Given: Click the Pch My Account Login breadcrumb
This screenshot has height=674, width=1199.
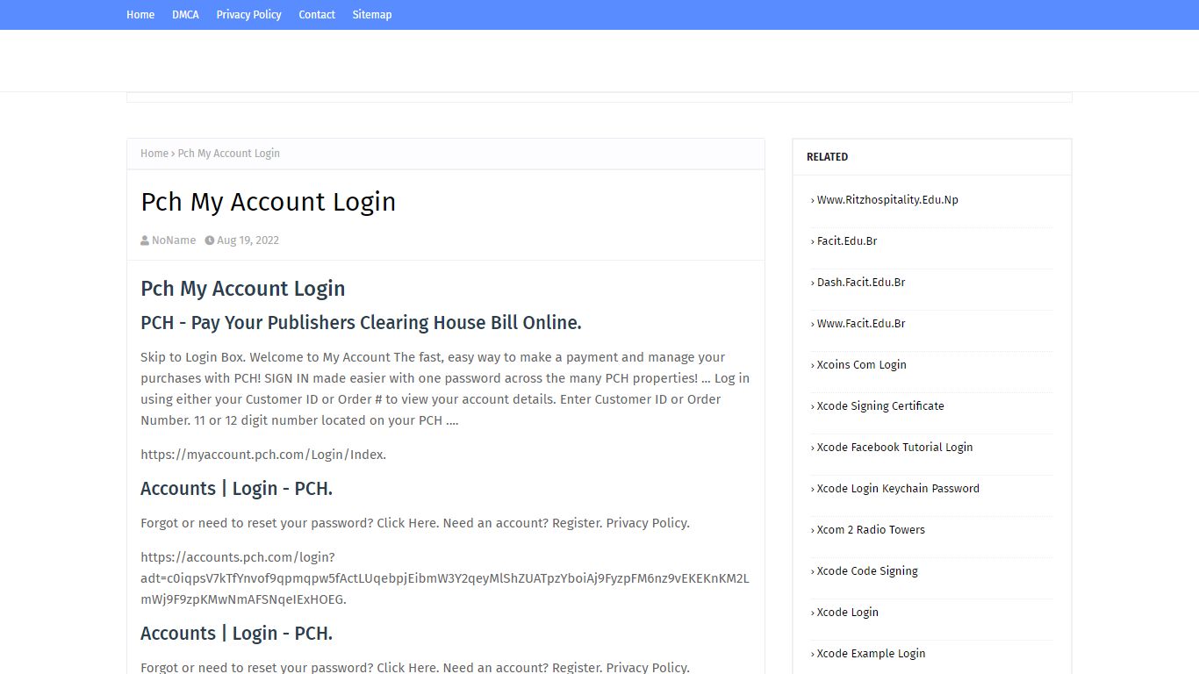Looking at the screenshot, I should 229,154.
